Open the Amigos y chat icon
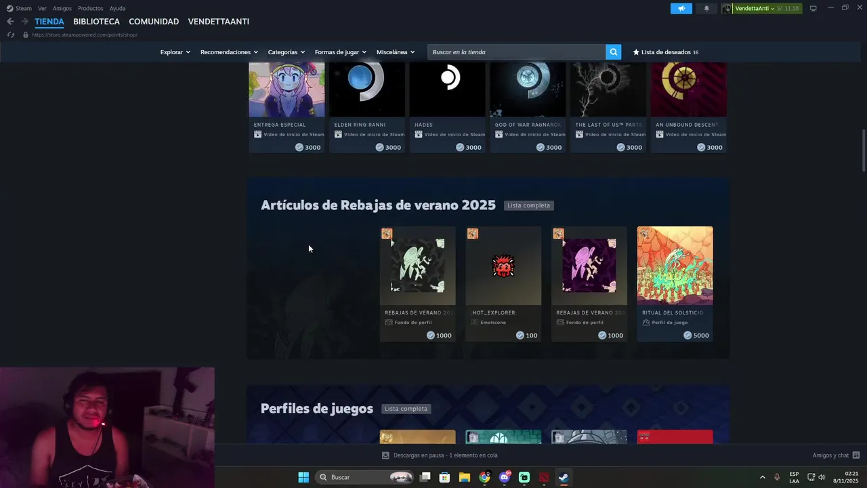The width and height of the screenshot is (867, 488). (x=856, y=455)
